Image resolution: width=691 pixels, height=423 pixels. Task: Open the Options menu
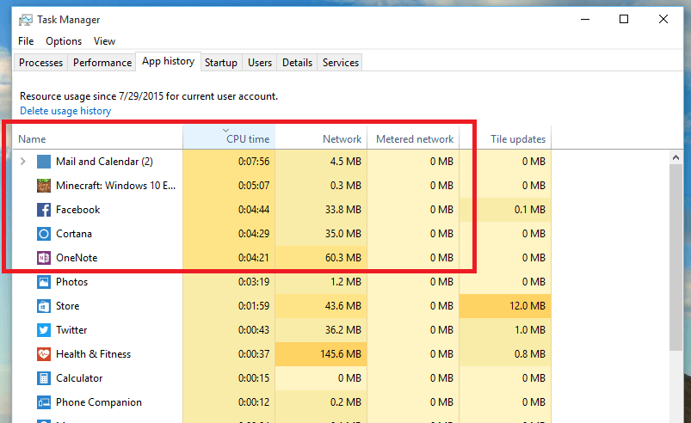coord(64,41)
